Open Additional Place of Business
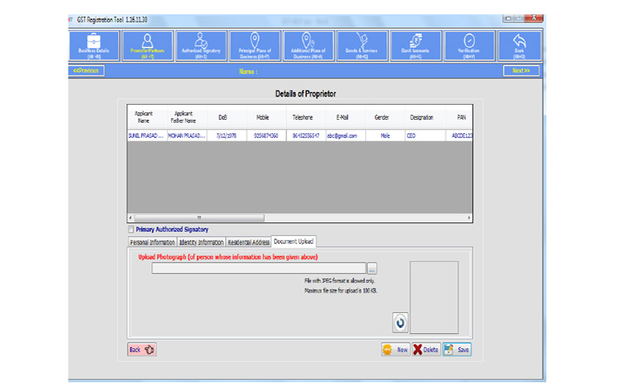The height and width of the screenshot is (389, 620). (308, 46)
